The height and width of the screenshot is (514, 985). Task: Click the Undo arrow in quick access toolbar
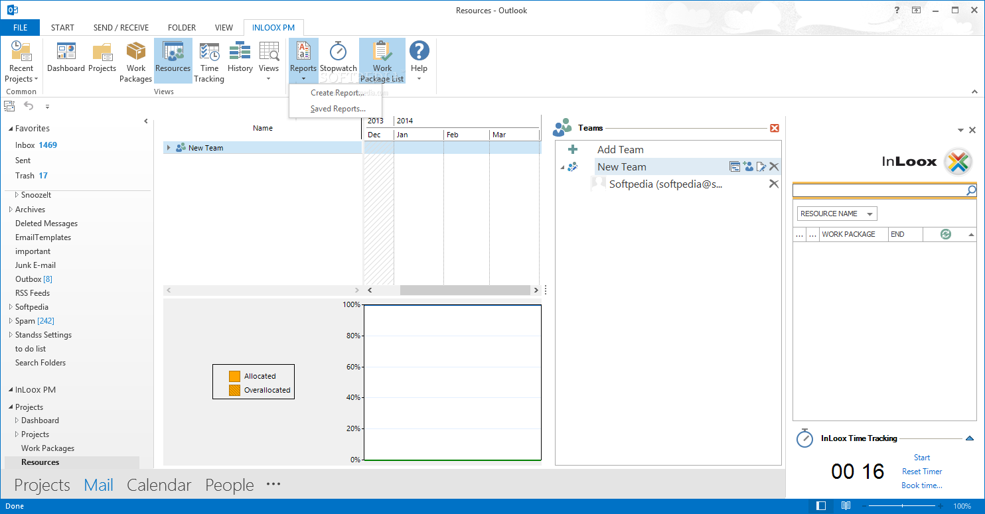[x=29, y=105]
